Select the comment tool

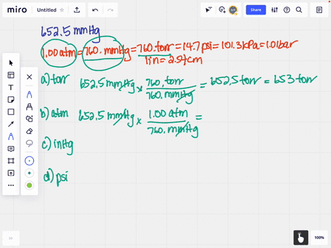tap(11, 149)
